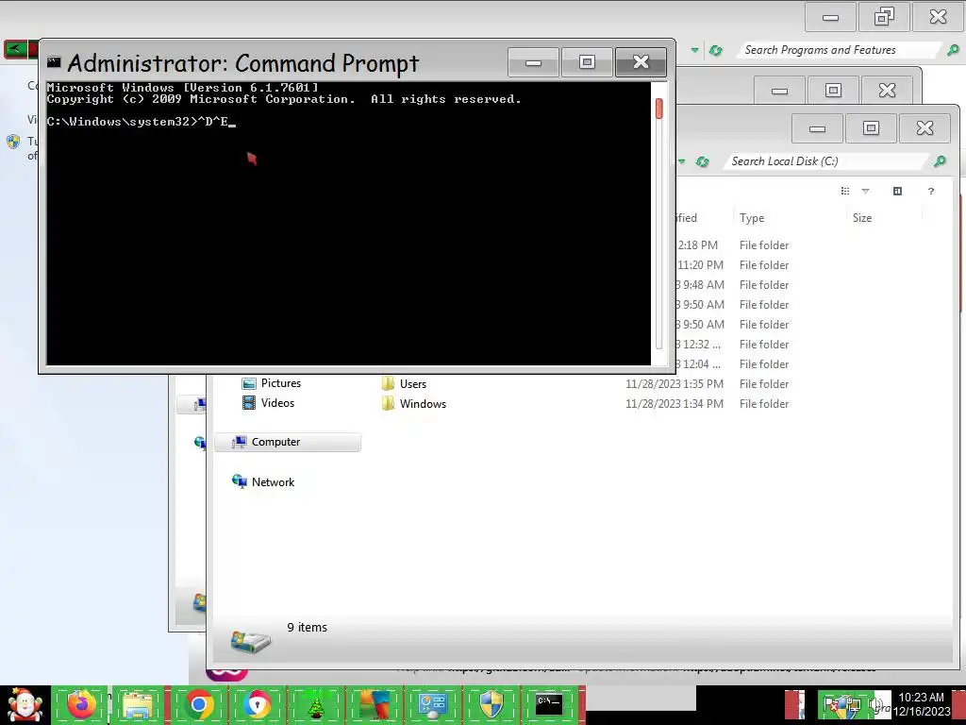This screenshot has height=725, width=966.
Task: Click Windows row date 11/28/2023 1:34 PM
Action: tap(674, 404)
